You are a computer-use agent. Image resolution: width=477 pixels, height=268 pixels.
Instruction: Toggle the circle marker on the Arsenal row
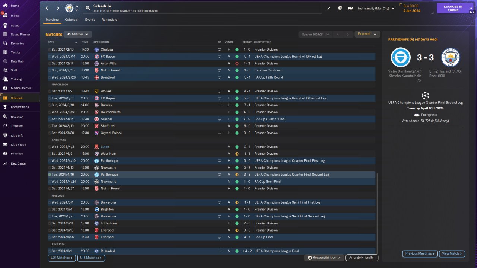[50, 119]
